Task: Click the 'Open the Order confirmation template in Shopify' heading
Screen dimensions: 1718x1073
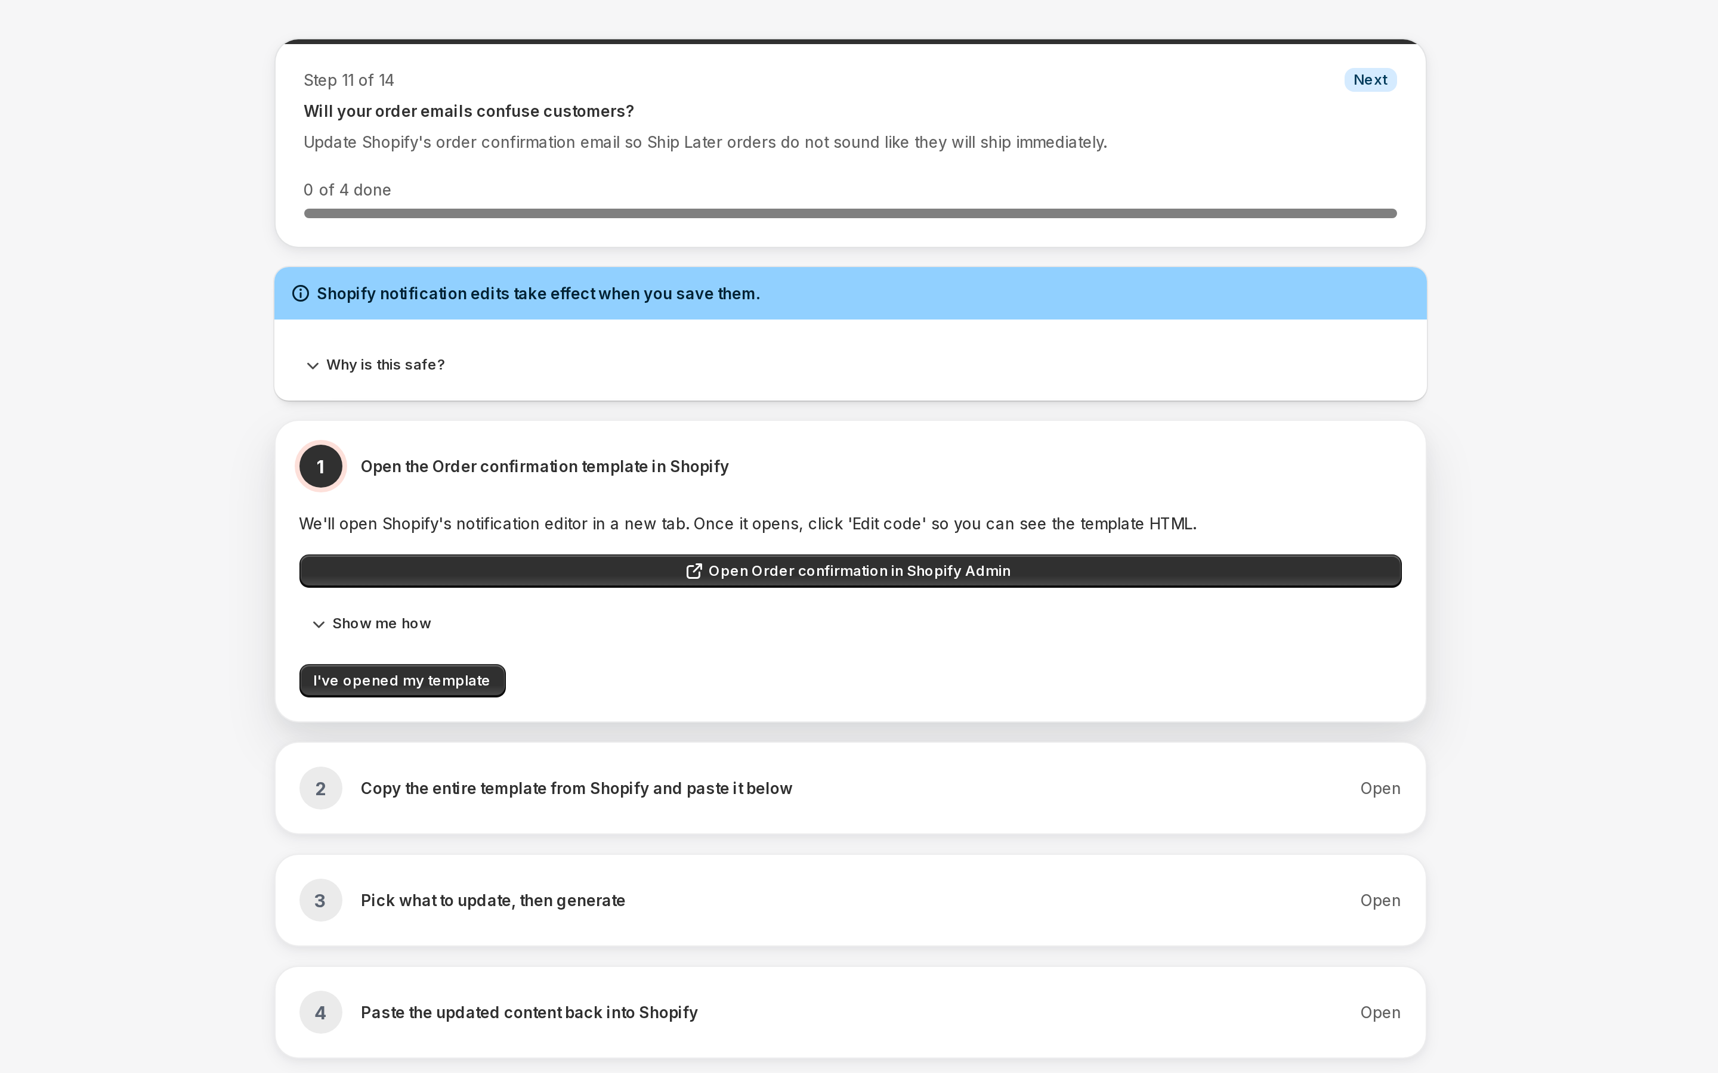Action: [x=545, y=466]
